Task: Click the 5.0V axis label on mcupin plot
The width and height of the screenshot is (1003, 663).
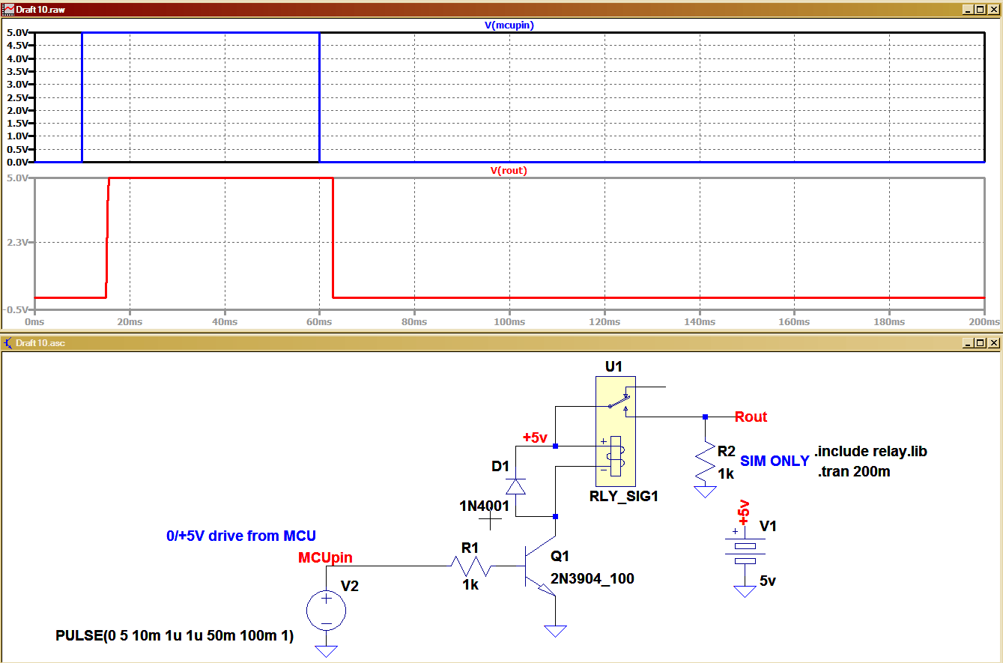Action: 18,33
